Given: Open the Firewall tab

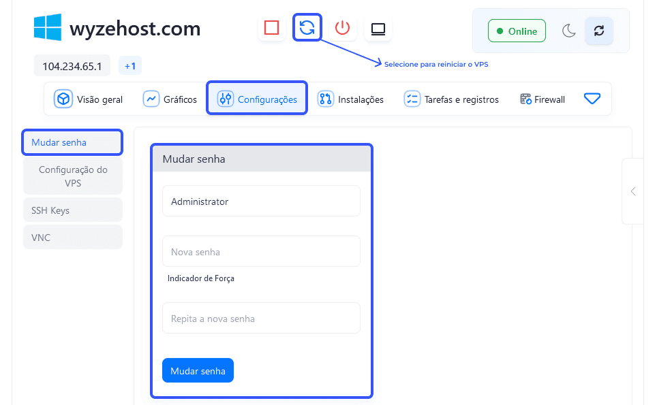Looking at the screenshot, I should tap(543, 99).
